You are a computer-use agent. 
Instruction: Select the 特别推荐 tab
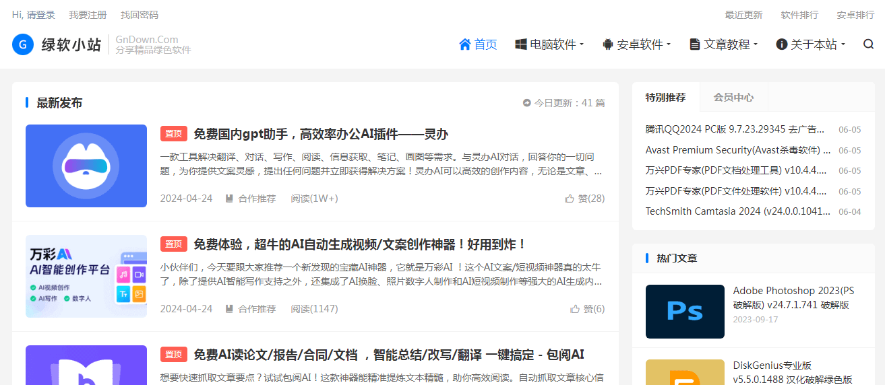point(665,97)
